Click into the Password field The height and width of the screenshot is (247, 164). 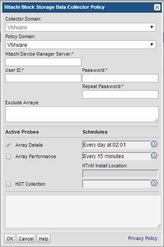(x=120, y=78)
